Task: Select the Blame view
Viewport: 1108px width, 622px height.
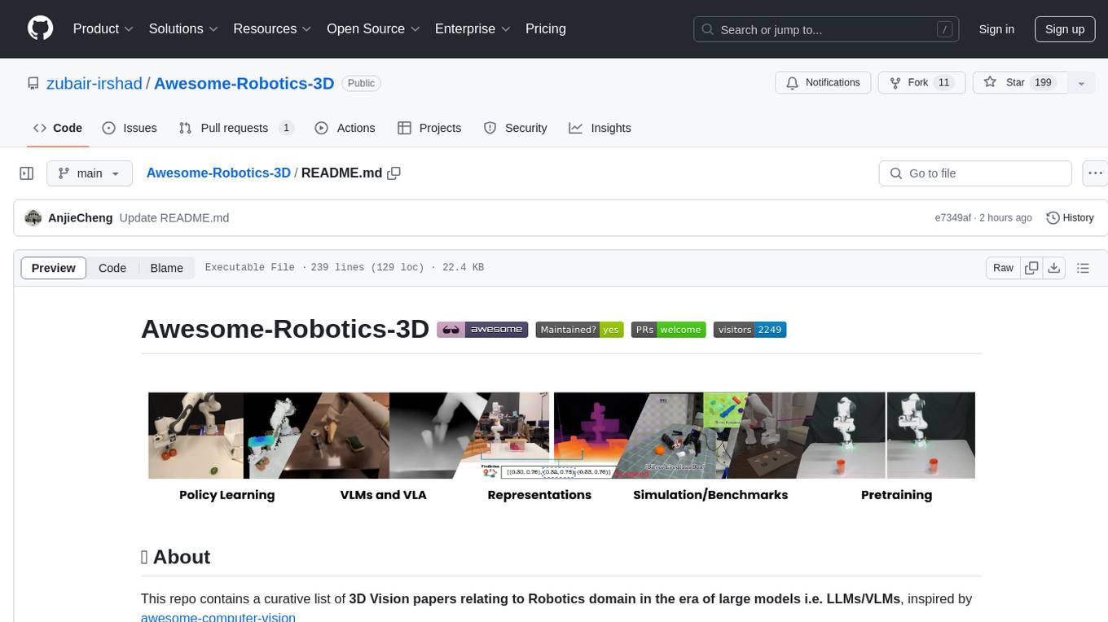Action: [x=167, y=268]
